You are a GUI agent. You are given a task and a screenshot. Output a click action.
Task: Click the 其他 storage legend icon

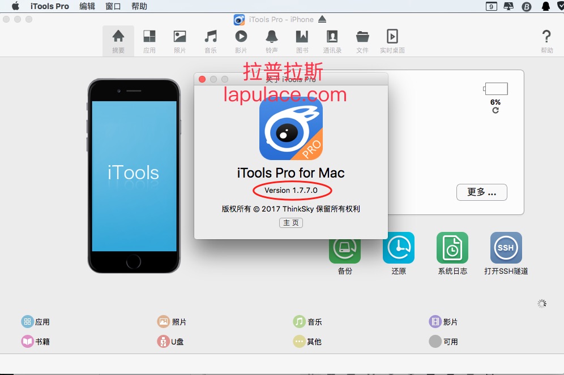coord(299,341)
